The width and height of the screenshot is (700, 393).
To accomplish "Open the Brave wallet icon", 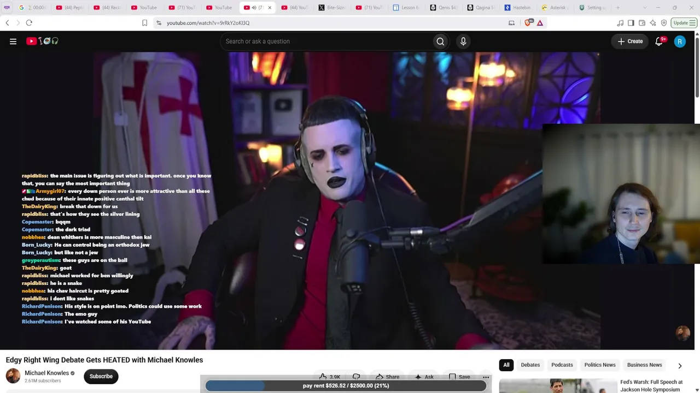I will point(642,23).
